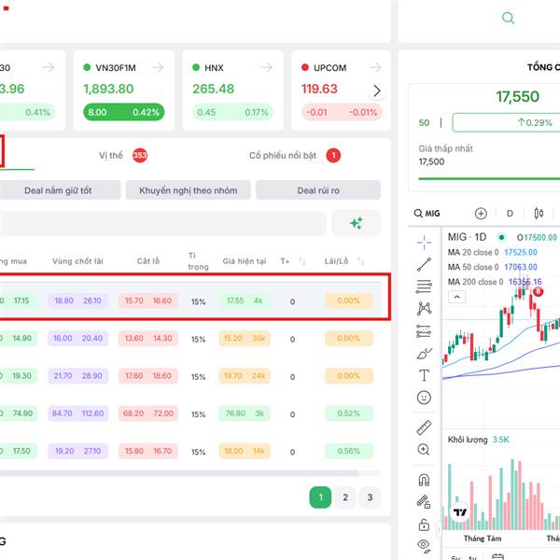Click the green price range progress bar
This screenshot has height=560, width=560.
click(x=489, y=178)
